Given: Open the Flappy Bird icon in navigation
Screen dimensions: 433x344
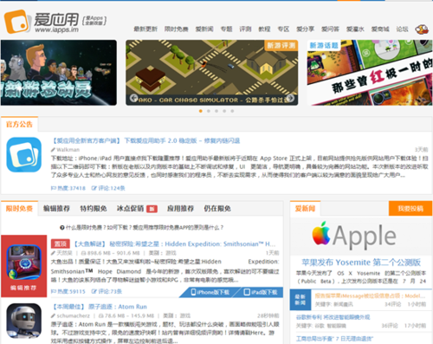Looking at the screenshot, I should click(422, 29).
